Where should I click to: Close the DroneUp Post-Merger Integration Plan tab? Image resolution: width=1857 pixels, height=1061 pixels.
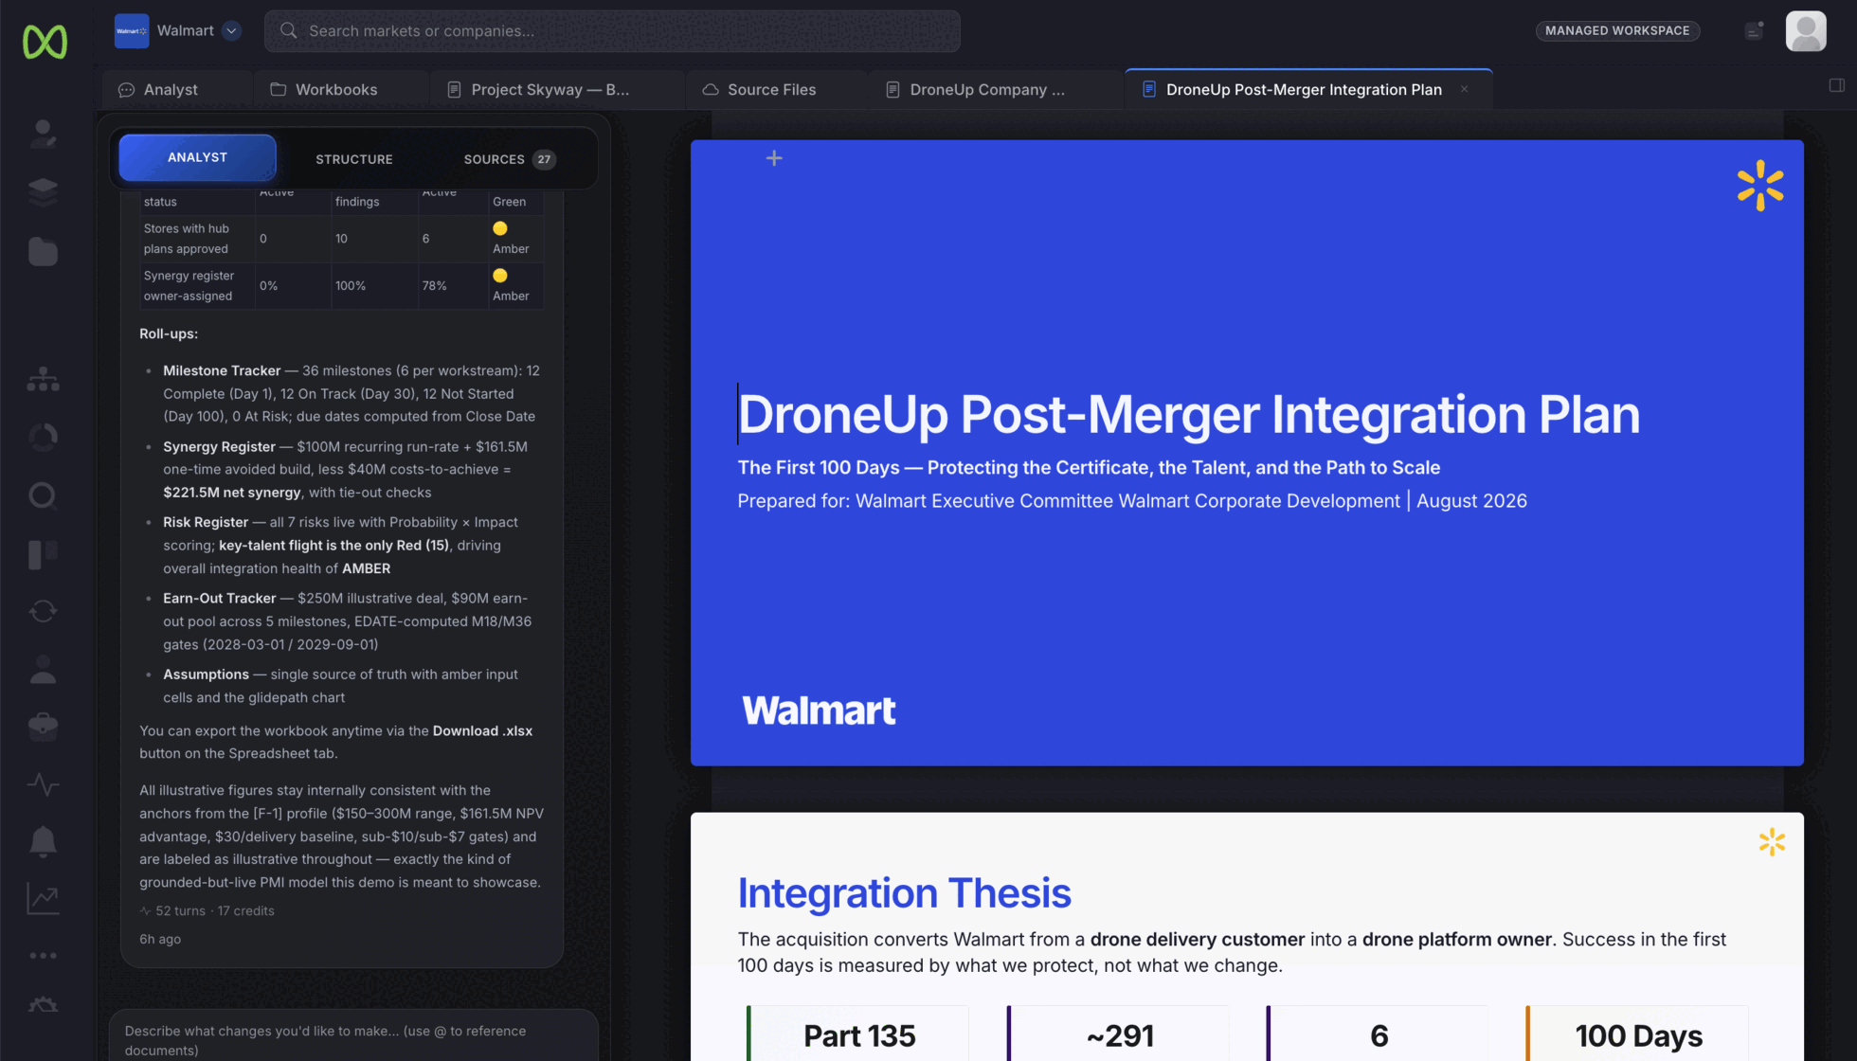pos(1464,89)
